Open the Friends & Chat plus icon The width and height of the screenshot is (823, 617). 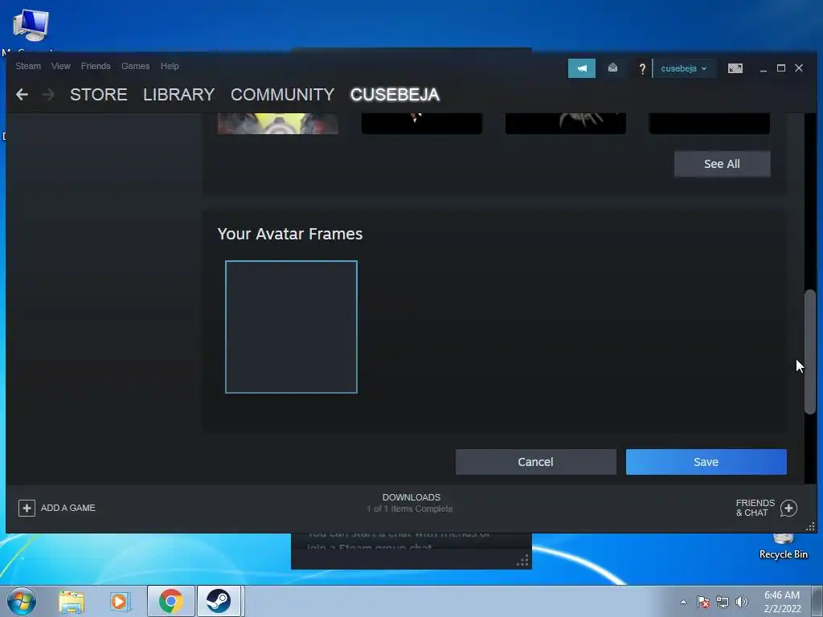coord(788,508)
